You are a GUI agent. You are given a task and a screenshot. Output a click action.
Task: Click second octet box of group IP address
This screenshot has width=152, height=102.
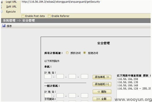pos(60,96)
